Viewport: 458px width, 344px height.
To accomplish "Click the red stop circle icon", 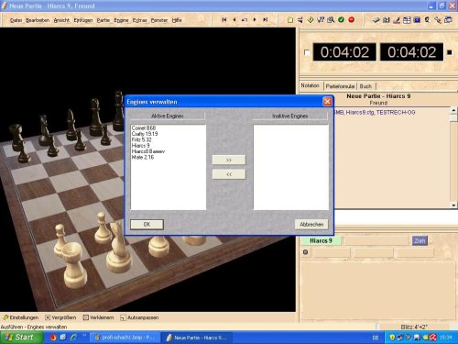I will (x=352, y=19).
